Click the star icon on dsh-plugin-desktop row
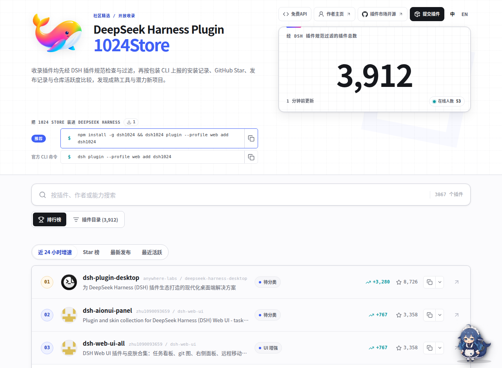Viewport: 502px width, 368px height. point(399,282)
